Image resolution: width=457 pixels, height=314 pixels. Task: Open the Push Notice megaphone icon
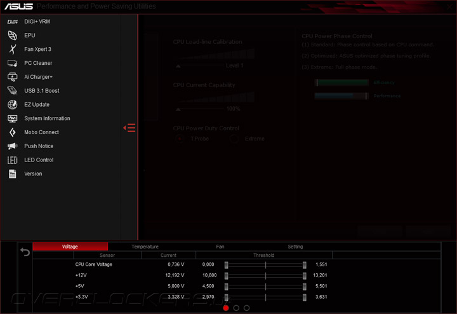[12, 146]
